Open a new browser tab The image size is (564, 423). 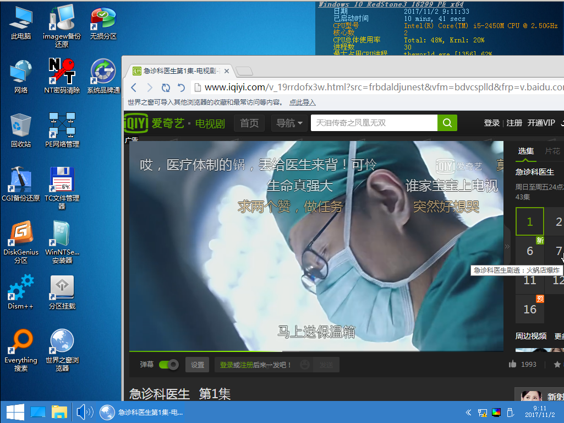[245, 71]
